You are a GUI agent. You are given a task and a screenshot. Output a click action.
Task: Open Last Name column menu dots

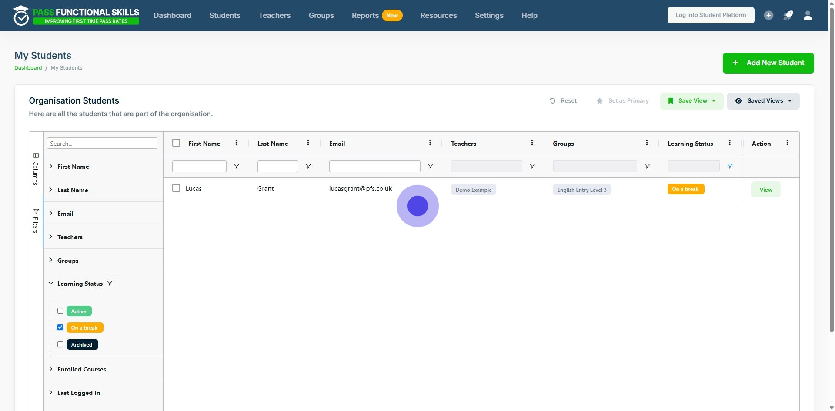pyautogui.click(x=308, y=143)
